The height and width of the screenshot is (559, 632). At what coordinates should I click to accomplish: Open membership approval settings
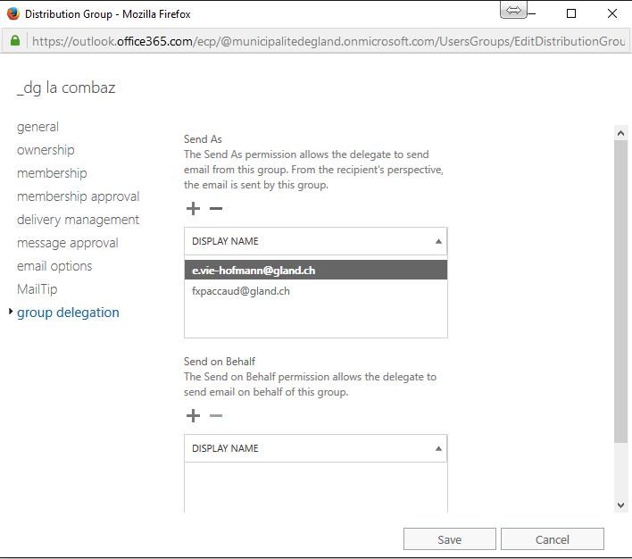point(78,196)
